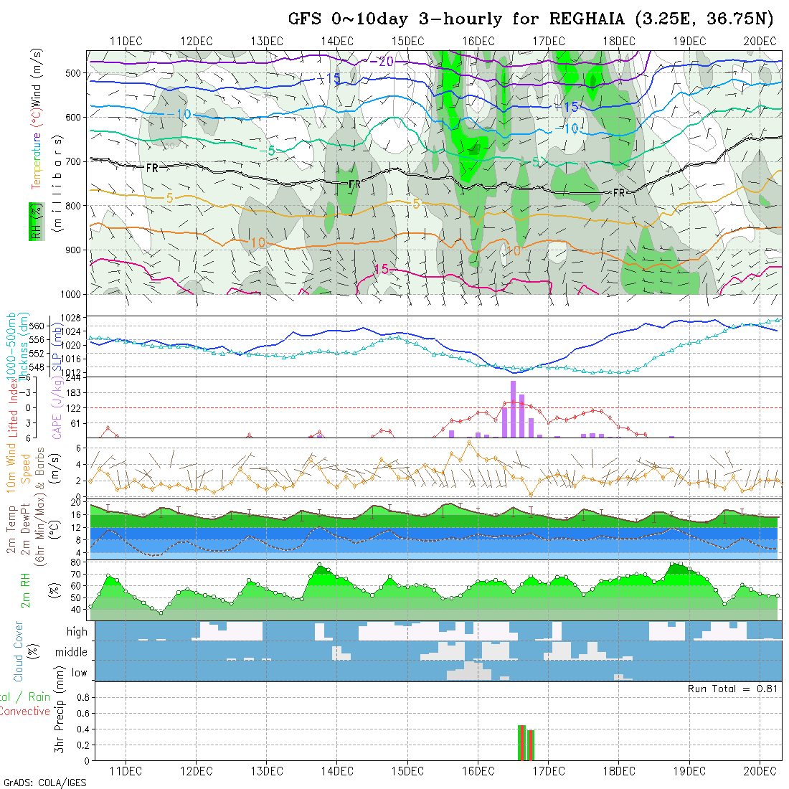789x789 pixels.
Task: Click the 'middle' cloud cover row label
Action: coord(71,652)
